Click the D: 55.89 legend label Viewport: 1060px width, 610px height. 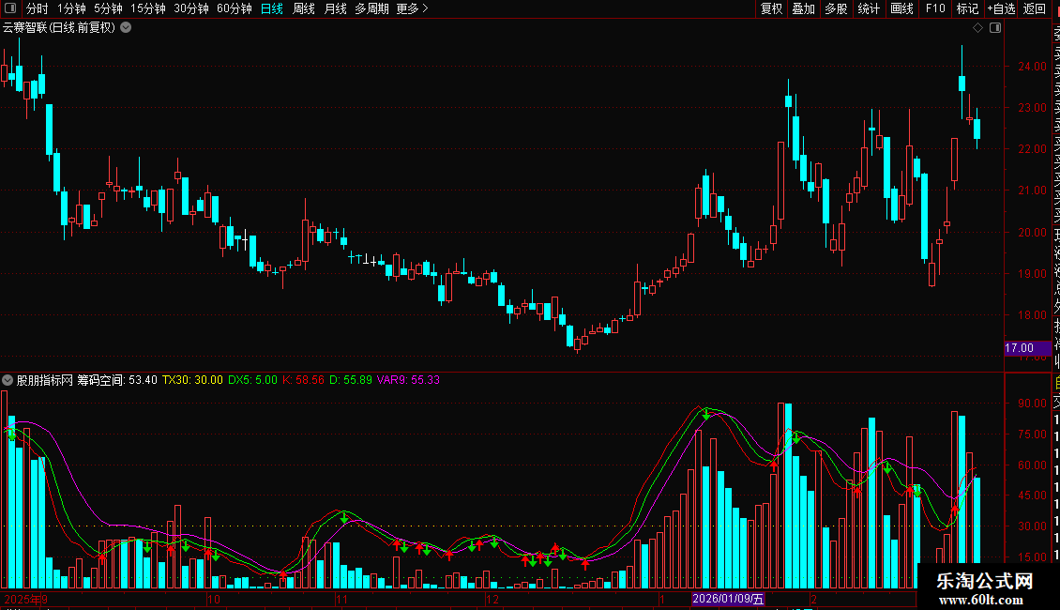[x=351, y=380]
